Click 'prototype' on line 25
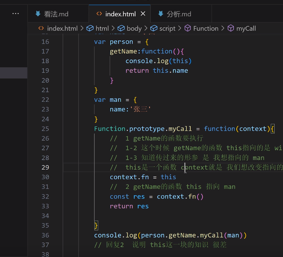Screen dimensions: 283x257 pos(147,129)
